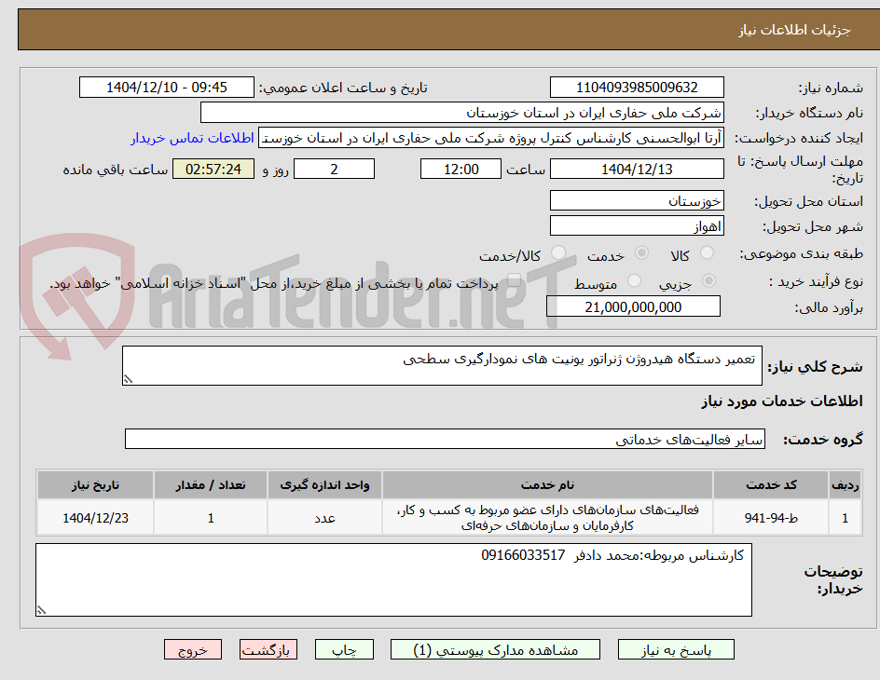880x680 pixels.
Task: Click the service name cell فعالیت‌های سازمان‌های
Action: pos(548,518)
